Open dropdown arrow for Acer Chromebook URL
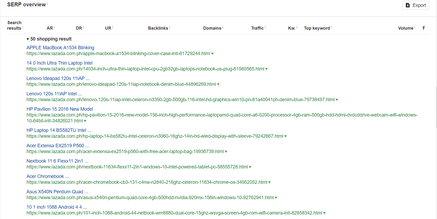This screenshot has width=437, height=219. (269, 182)
